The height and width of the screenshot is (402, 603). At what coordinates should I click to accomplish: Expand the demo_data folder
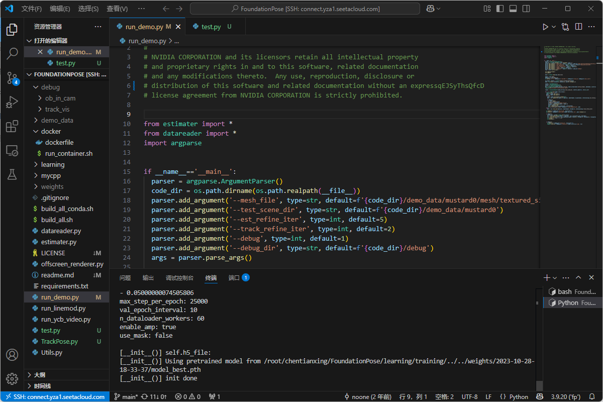[x=57, y=120]
